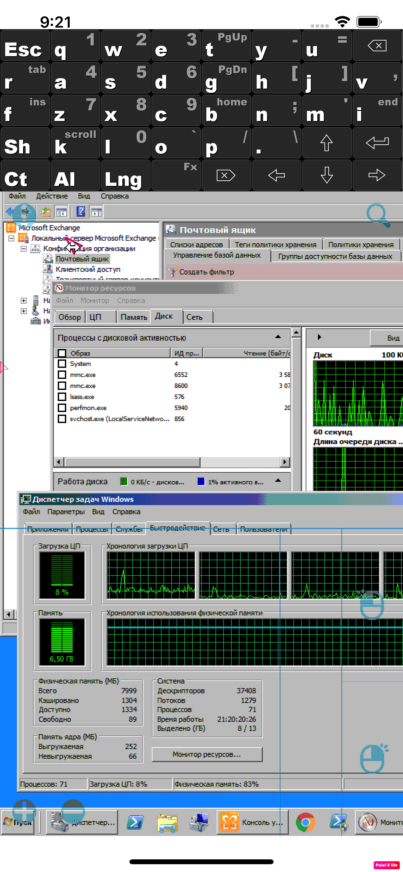Open Действие menu in Exchange console
The width and height of the screenshot is (403, 872).
(52, 196)
